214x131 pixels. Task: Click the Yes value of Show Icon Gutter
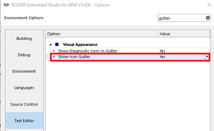(x=162, y=57)
